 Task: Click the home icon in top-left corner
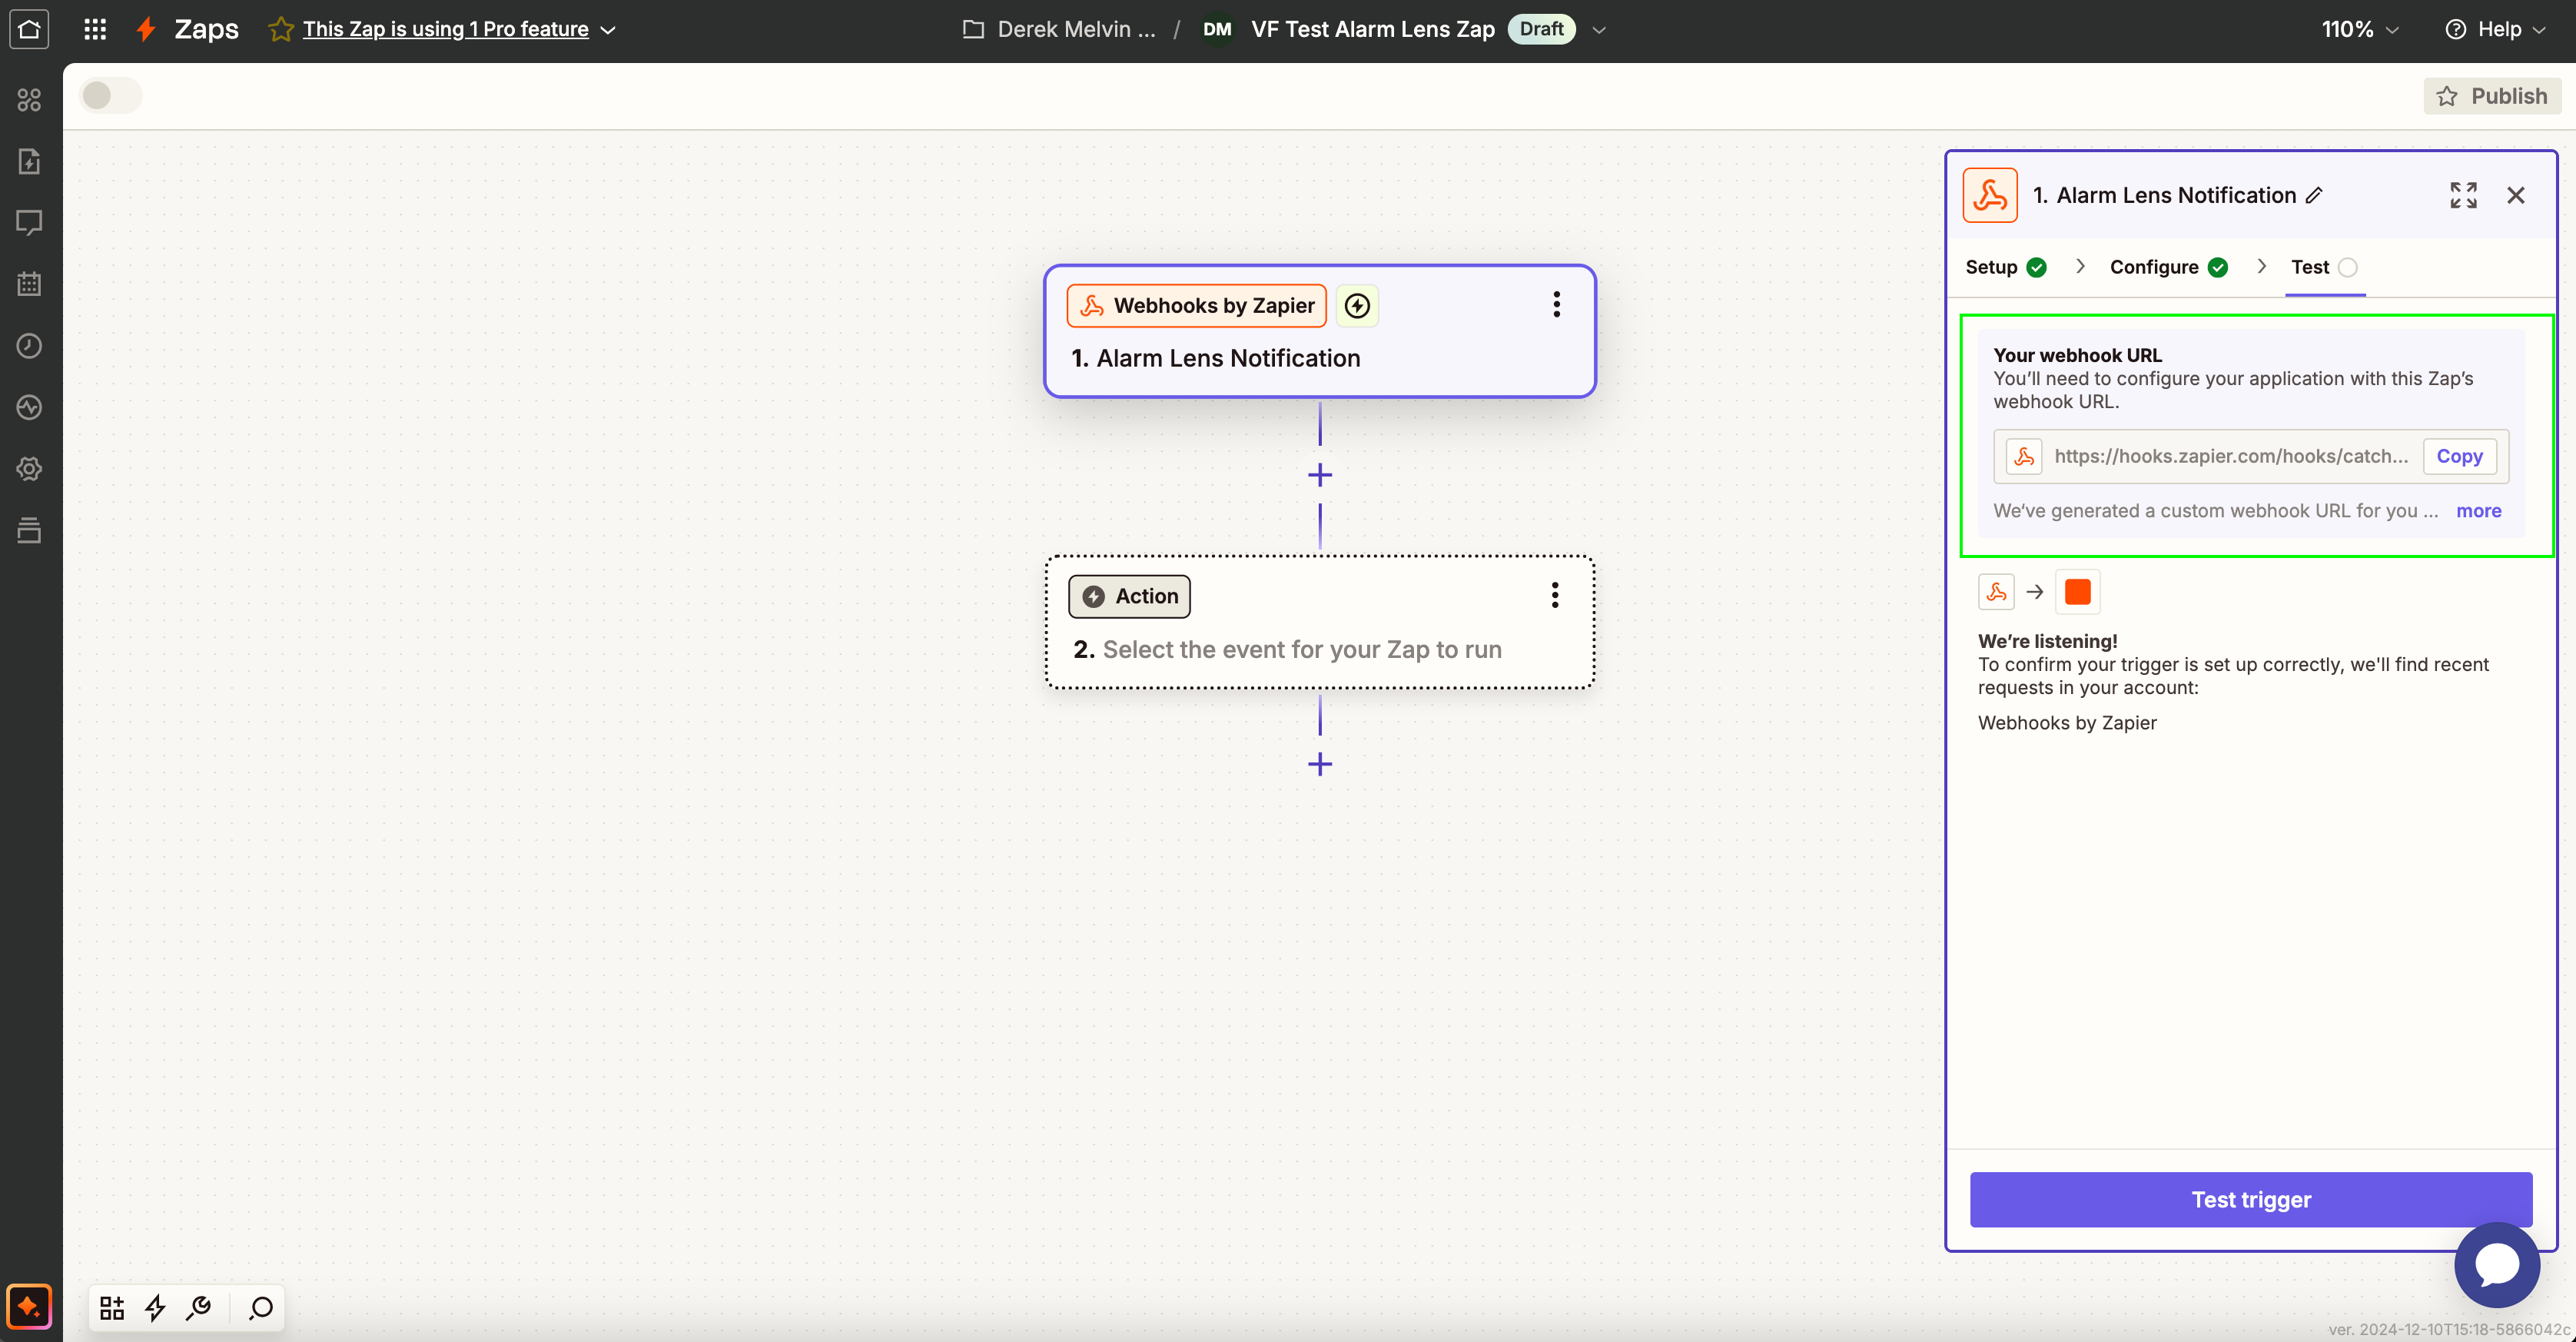pyautogui.click(x=29, y=29)
